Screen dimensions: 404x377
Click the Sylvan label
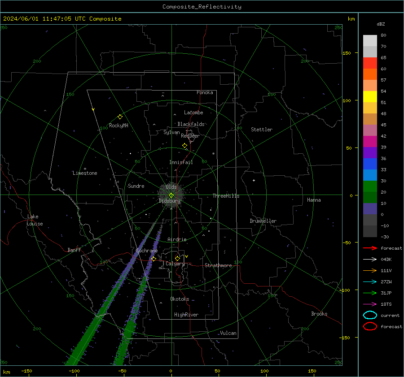[x=171, y=132]
